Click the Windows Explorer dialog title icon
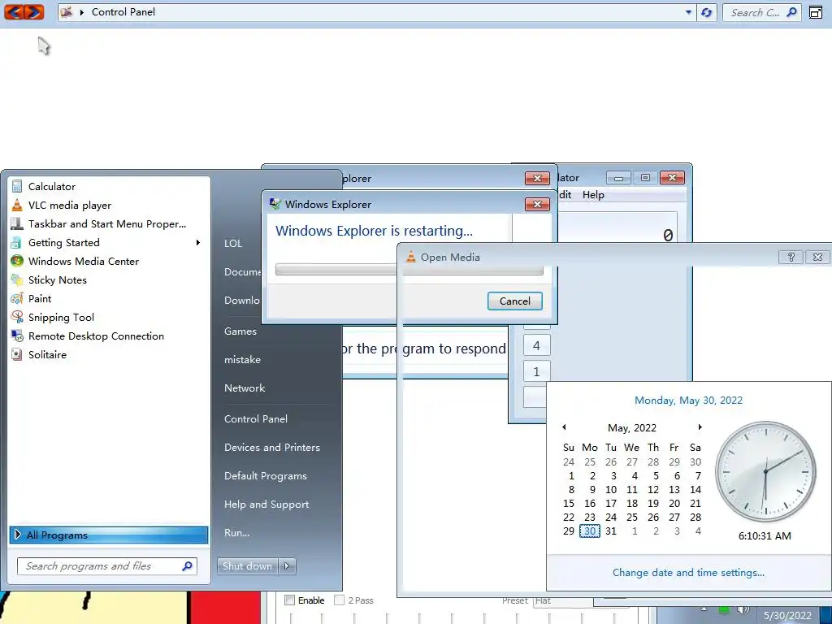Screen dimensions: 832x624 [x=275, y=204]
